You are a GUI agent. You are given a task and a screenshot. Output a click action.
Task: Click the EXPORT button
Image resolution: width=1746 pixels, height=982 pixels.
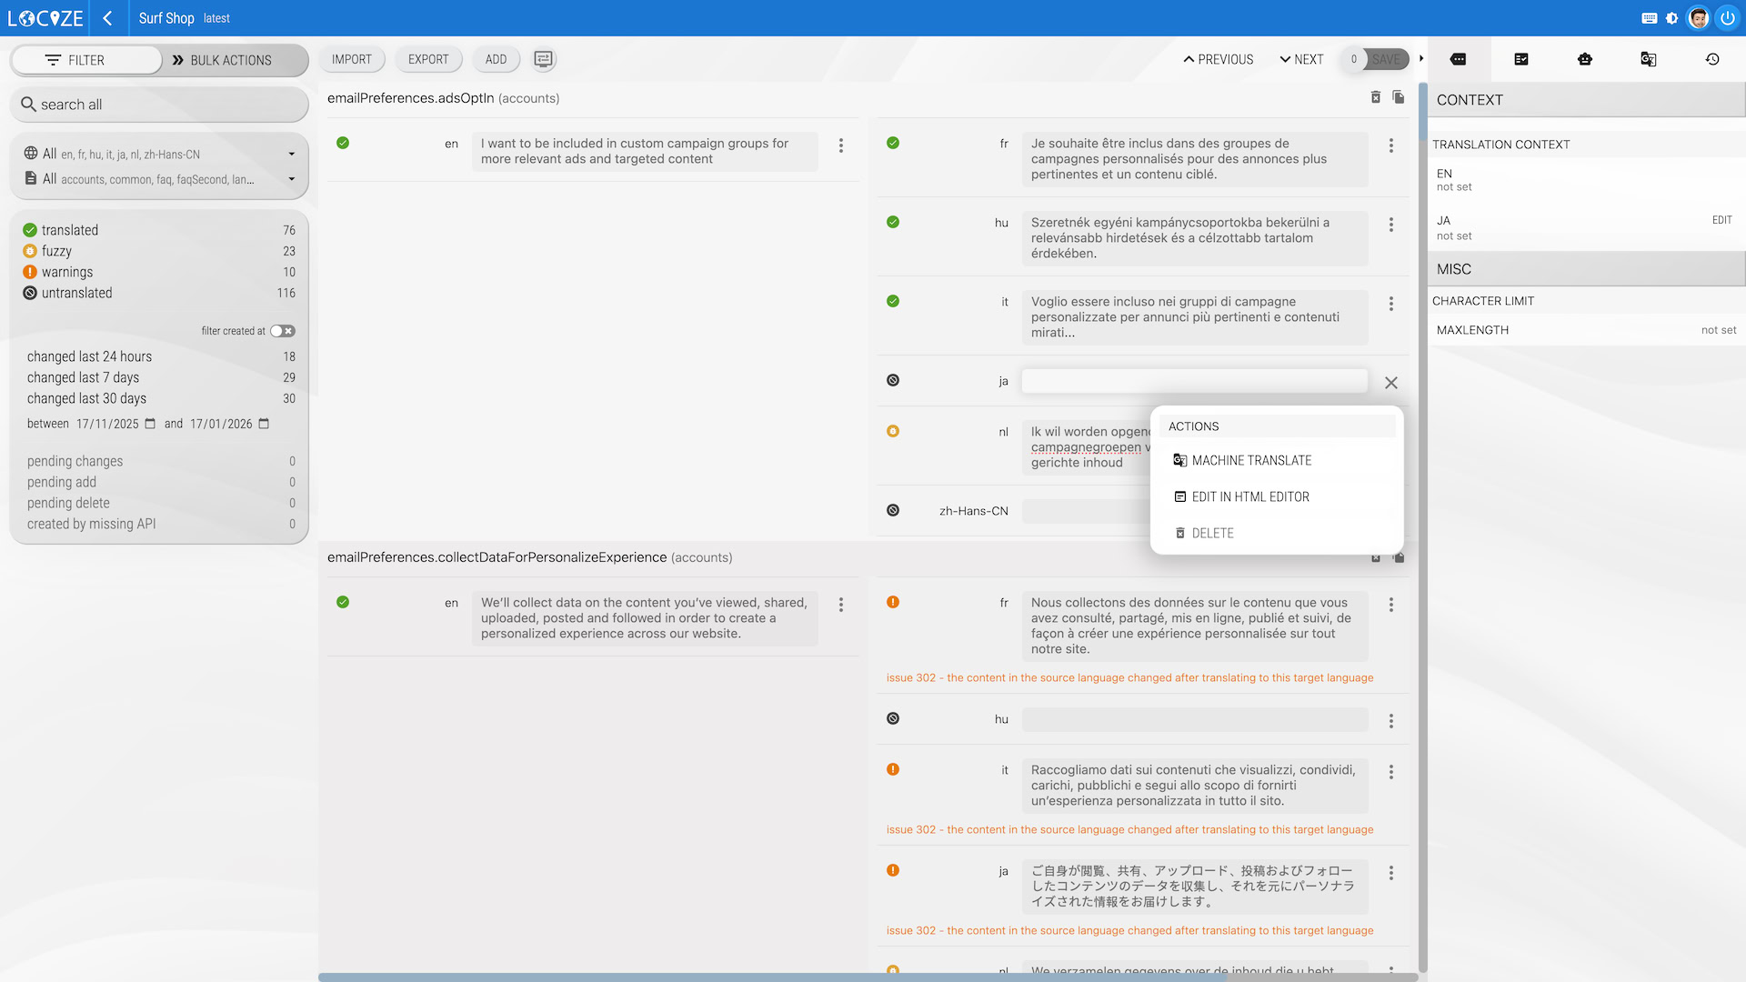coord(428,59)
